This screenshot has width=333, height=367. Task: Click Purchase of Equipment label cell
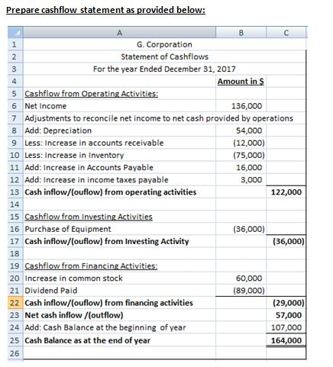tap(119, 229)
